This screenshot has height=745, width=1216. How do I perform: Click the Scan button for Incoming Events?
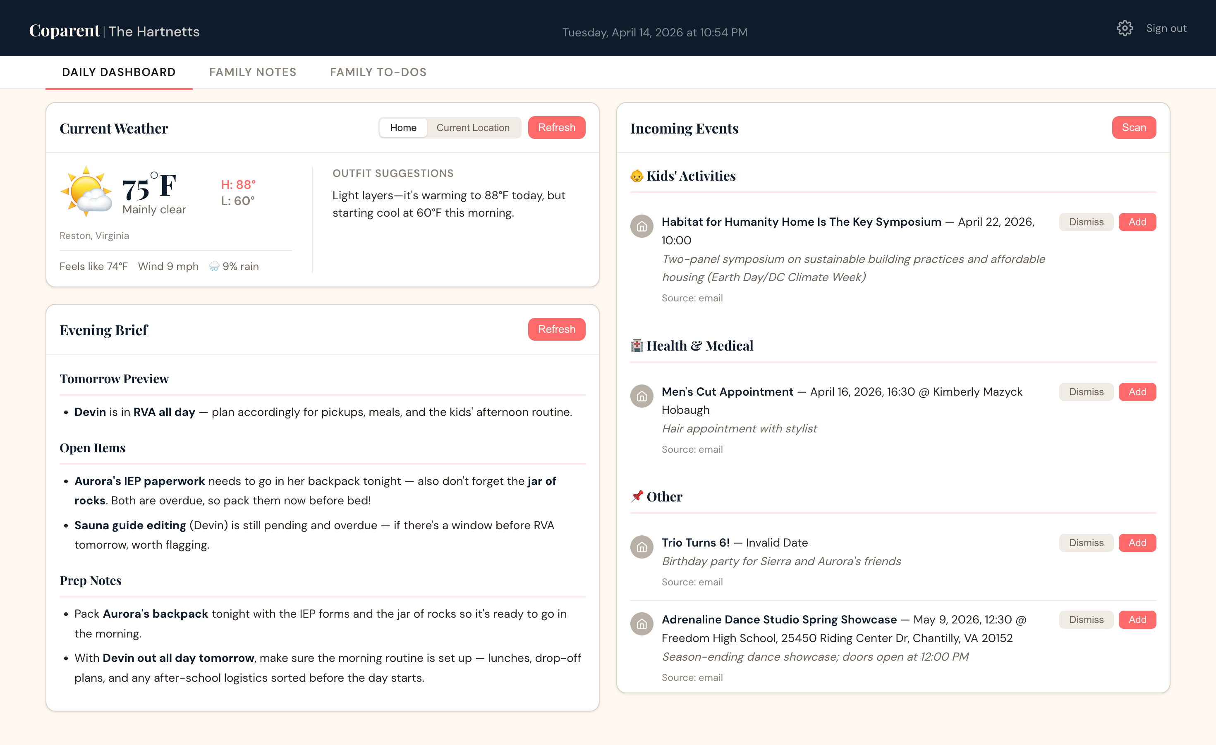pos(1134,127)
